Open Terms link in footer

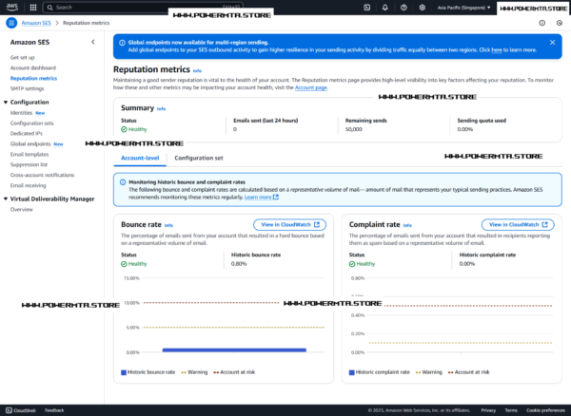511,410
